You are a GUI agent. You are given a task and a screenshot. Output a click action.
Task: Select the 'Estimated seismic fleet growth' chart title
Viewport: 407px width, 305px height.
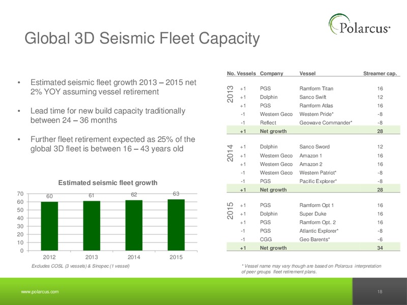pyautogui.click(x=108, y=183)
